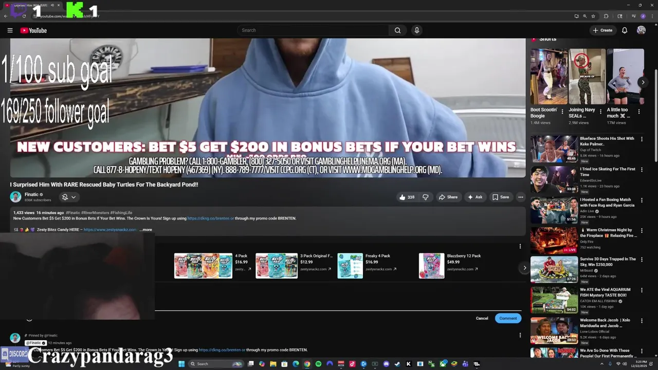Go to the YouTube home logo

click(33, 30)
